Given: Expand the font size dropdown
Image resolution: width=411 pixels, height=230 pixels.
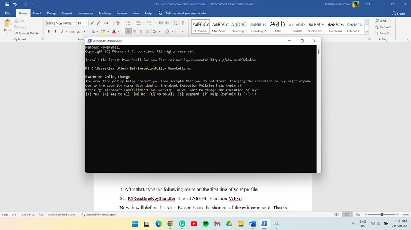Looking at the screenshot, I should click(86, 23).
